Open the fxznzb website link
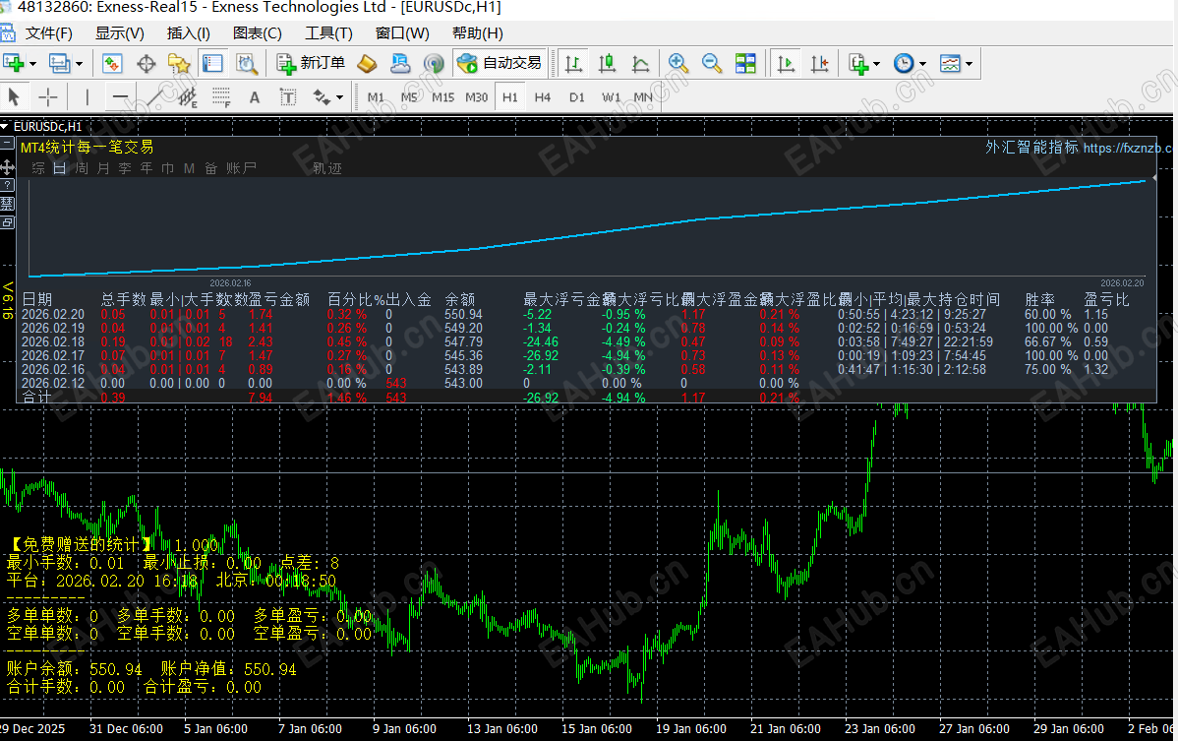 1127,148
